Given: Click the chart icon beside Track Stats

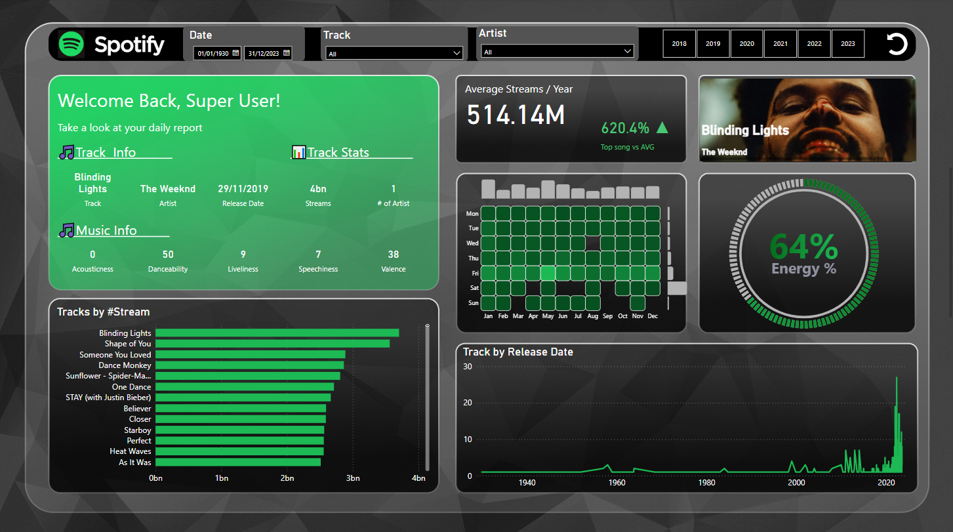Looking at the screenshot, I should click(297, 152).
